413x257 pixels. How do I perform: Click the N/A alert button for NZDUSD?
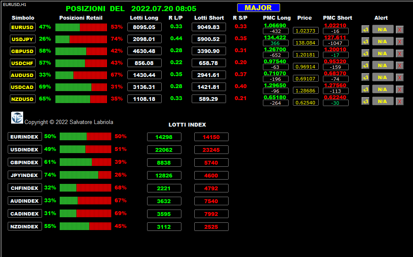click(x=383, y=101)
